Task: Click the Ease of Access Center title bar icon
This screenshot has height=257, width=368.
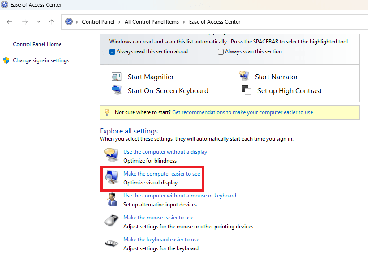Action: tap(4, 4)
